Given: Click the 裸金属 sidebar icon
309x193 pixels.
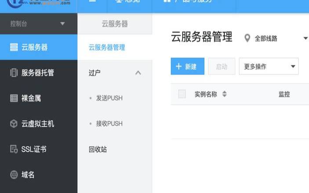Looking at the screenshot, I should click(14, 98).
